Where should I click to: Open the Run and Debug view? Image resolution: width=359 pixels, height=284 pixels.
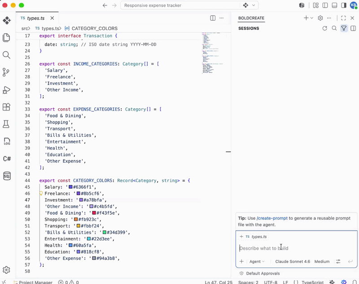6,89
